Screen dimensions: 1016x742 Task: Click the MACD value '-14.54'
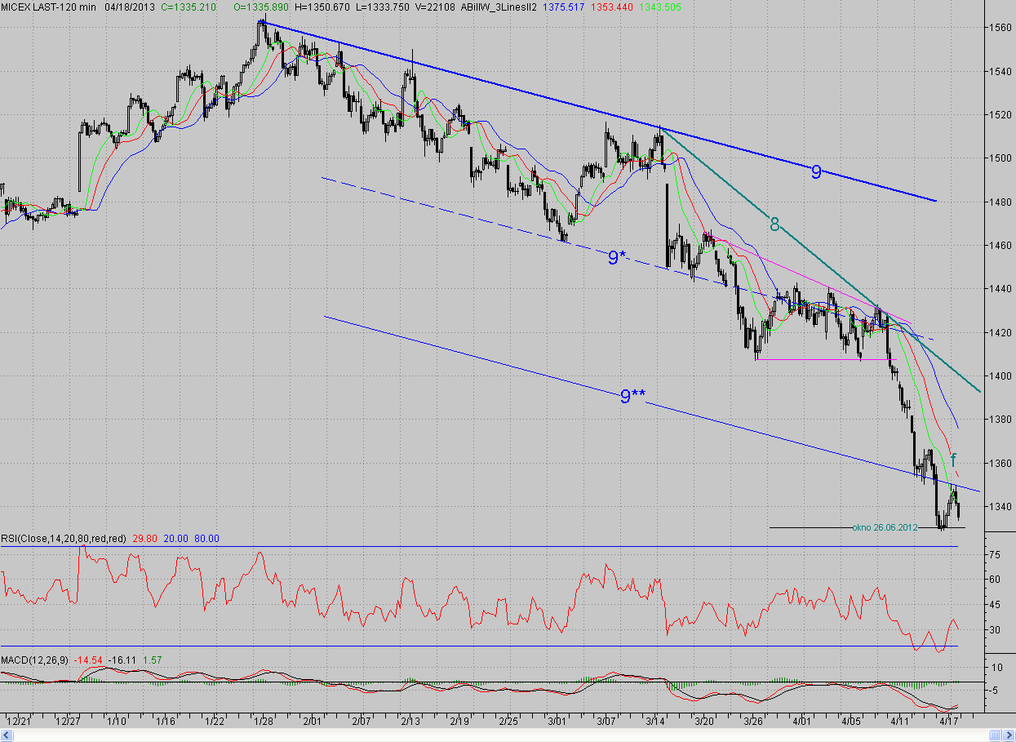88,659
